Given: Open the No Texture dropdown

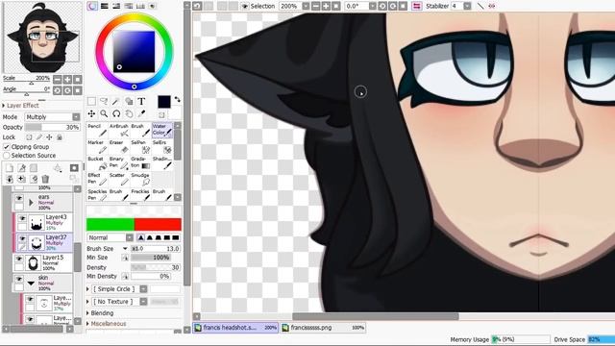Looking at the screenshot, I should pyautogui.click(x=143, y=302).
